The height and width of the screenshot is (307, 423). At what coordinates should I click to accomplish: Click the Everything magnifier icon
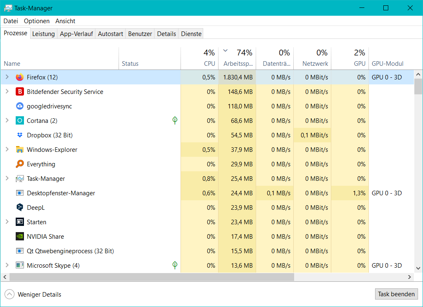click(x=20, y=164)
